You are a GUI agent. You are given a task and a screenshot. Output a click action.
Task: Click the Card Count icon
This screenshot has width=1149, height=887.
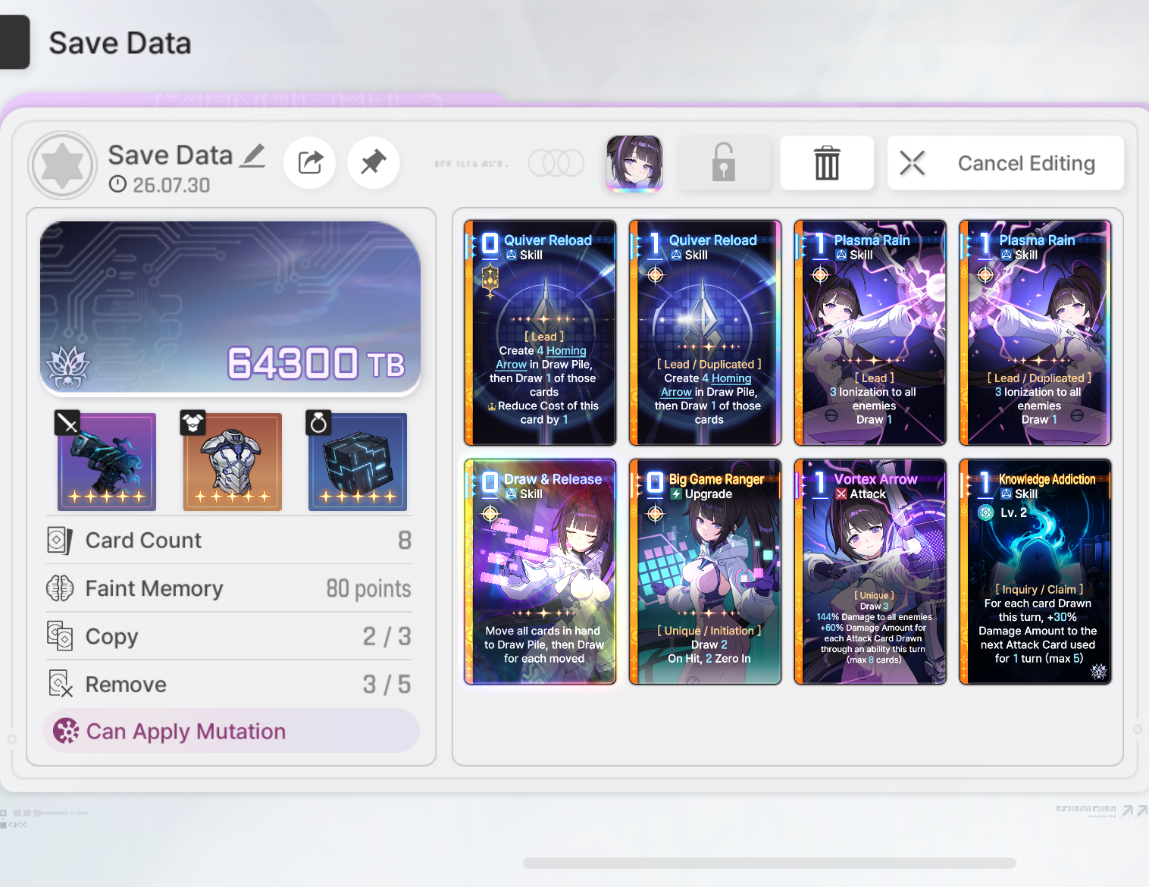[60, 541]
